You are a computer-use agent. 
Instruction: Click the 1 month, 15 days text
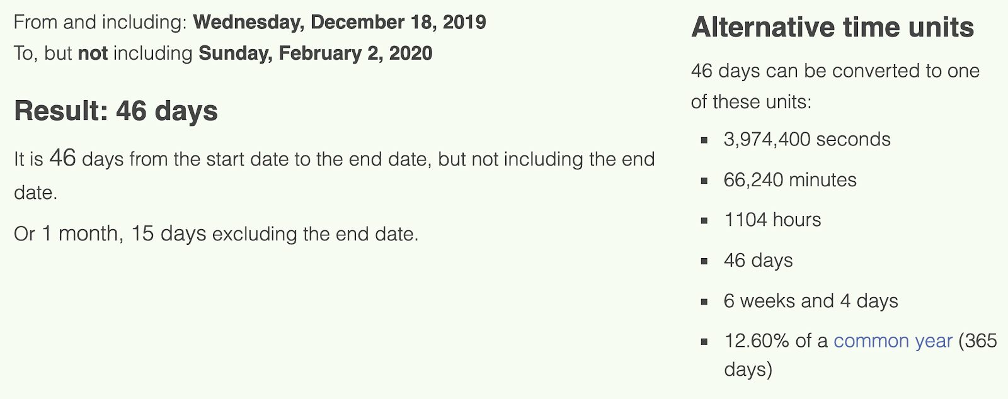tap(123, 234)
